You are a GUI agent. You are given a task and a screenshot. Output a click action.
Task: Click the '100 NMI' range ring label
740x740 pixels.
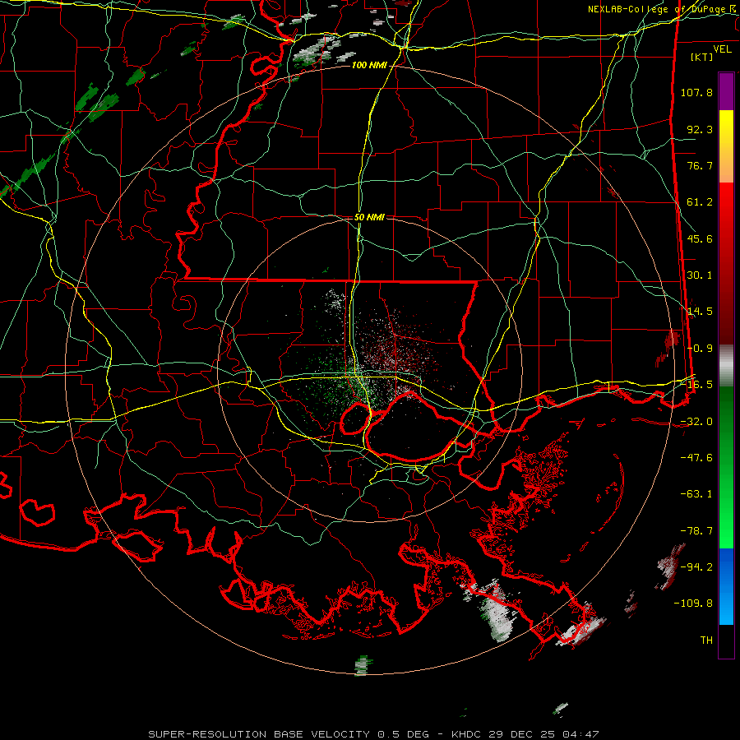pyautogui.click(x=368, y=65)
